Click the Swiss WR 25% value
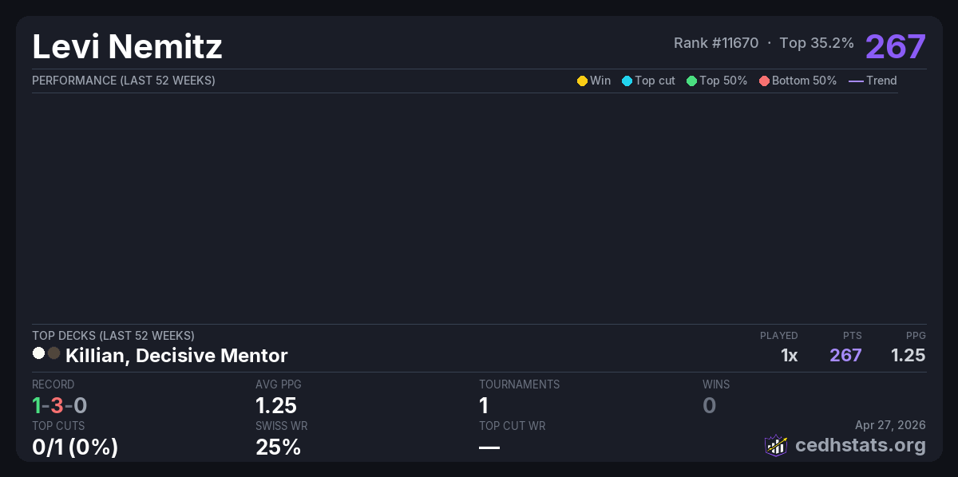Viewport: 958px width, 477px height. point(278,447)
